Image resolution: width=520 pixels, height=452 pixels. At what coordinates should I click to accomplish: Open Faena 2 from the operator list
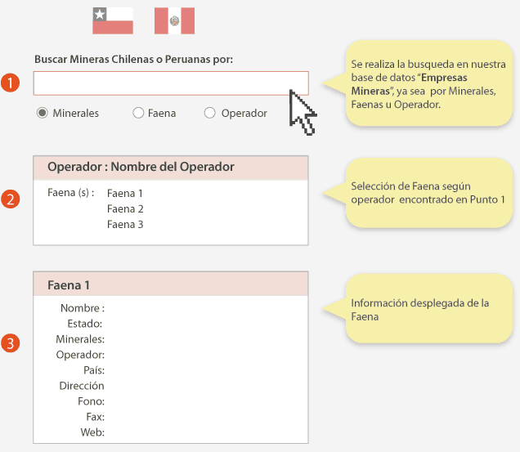(125, 209)
